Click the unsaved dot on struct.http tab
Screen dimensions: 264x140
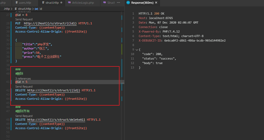click(x=61, y=3)
